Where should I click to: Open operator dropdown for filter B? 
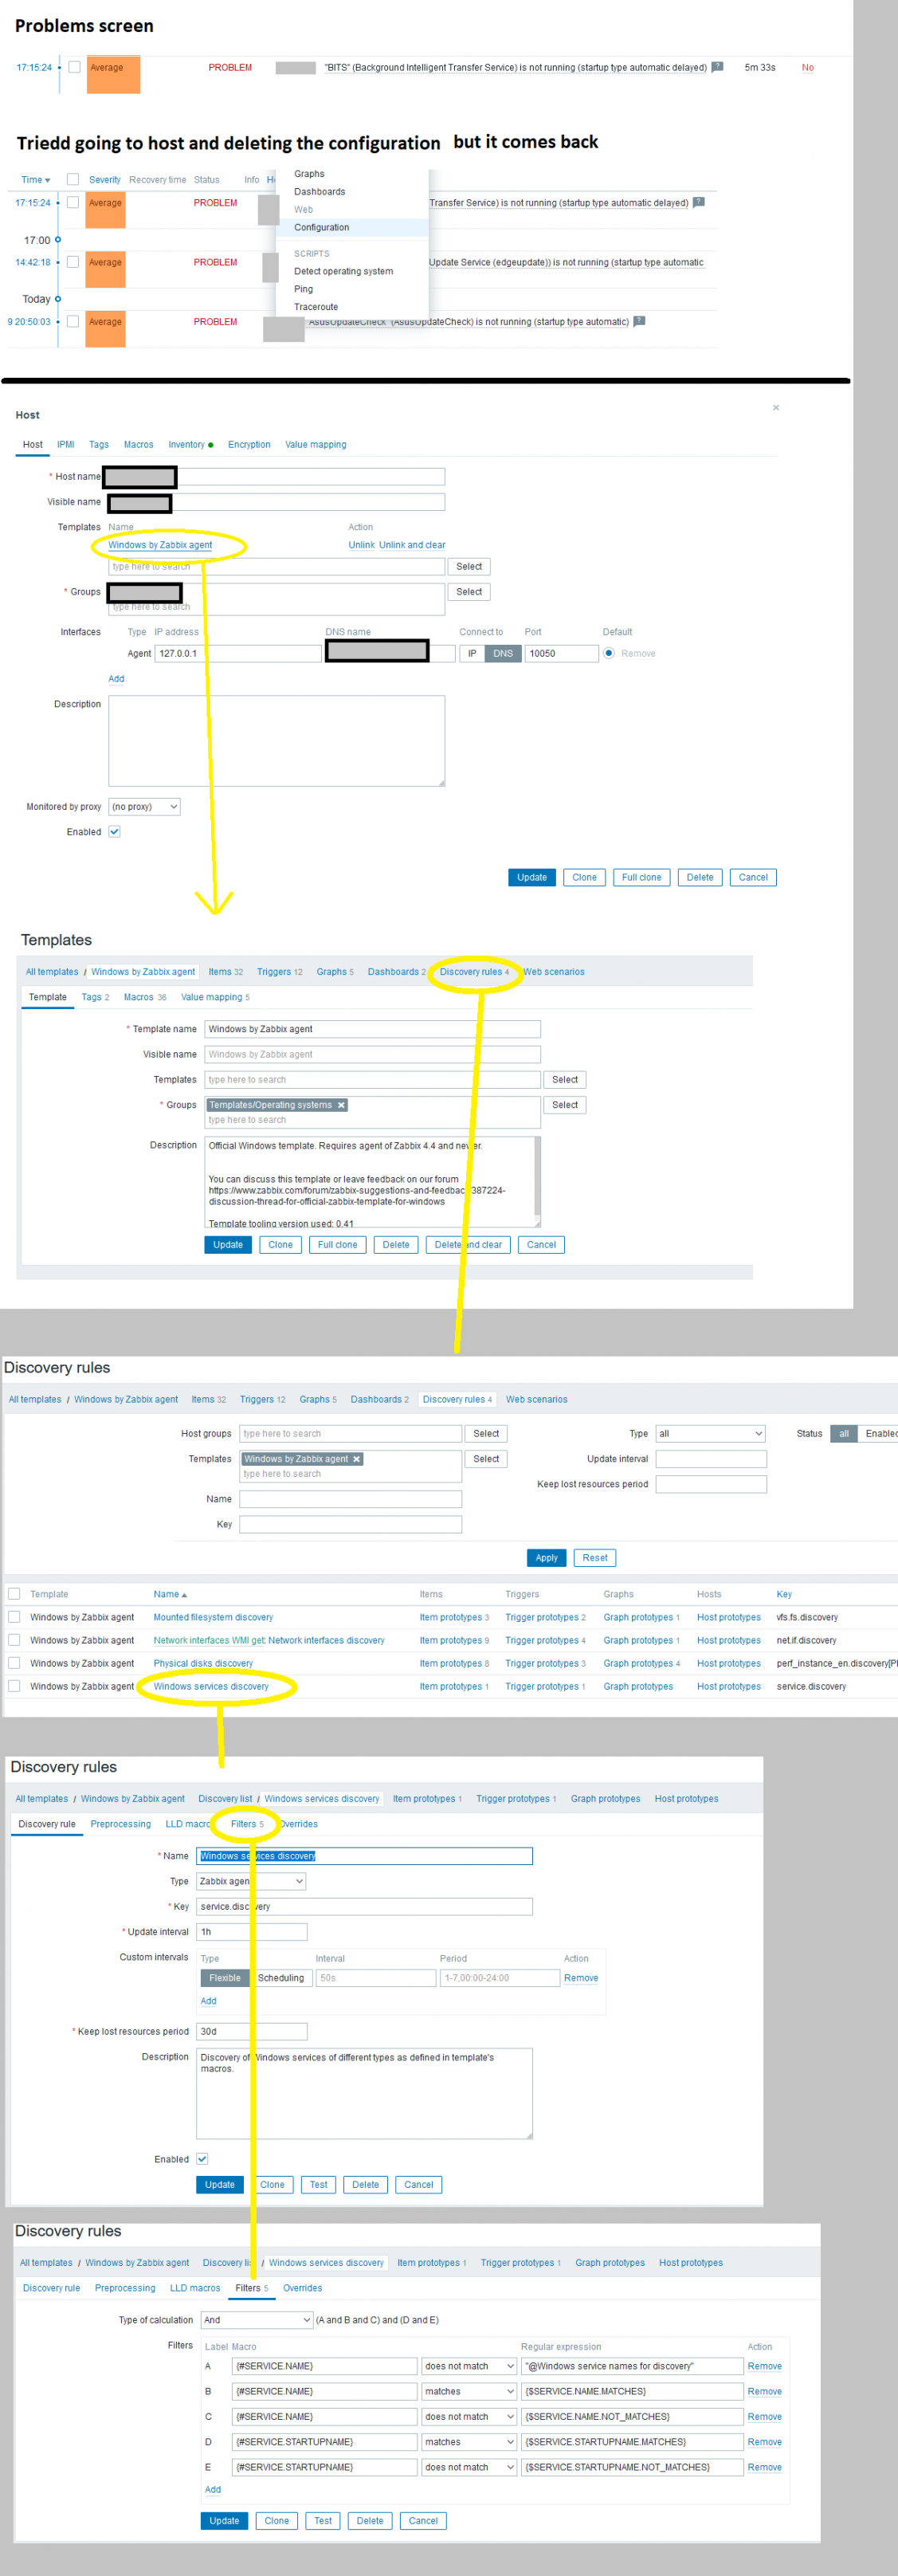(469, 2391)
